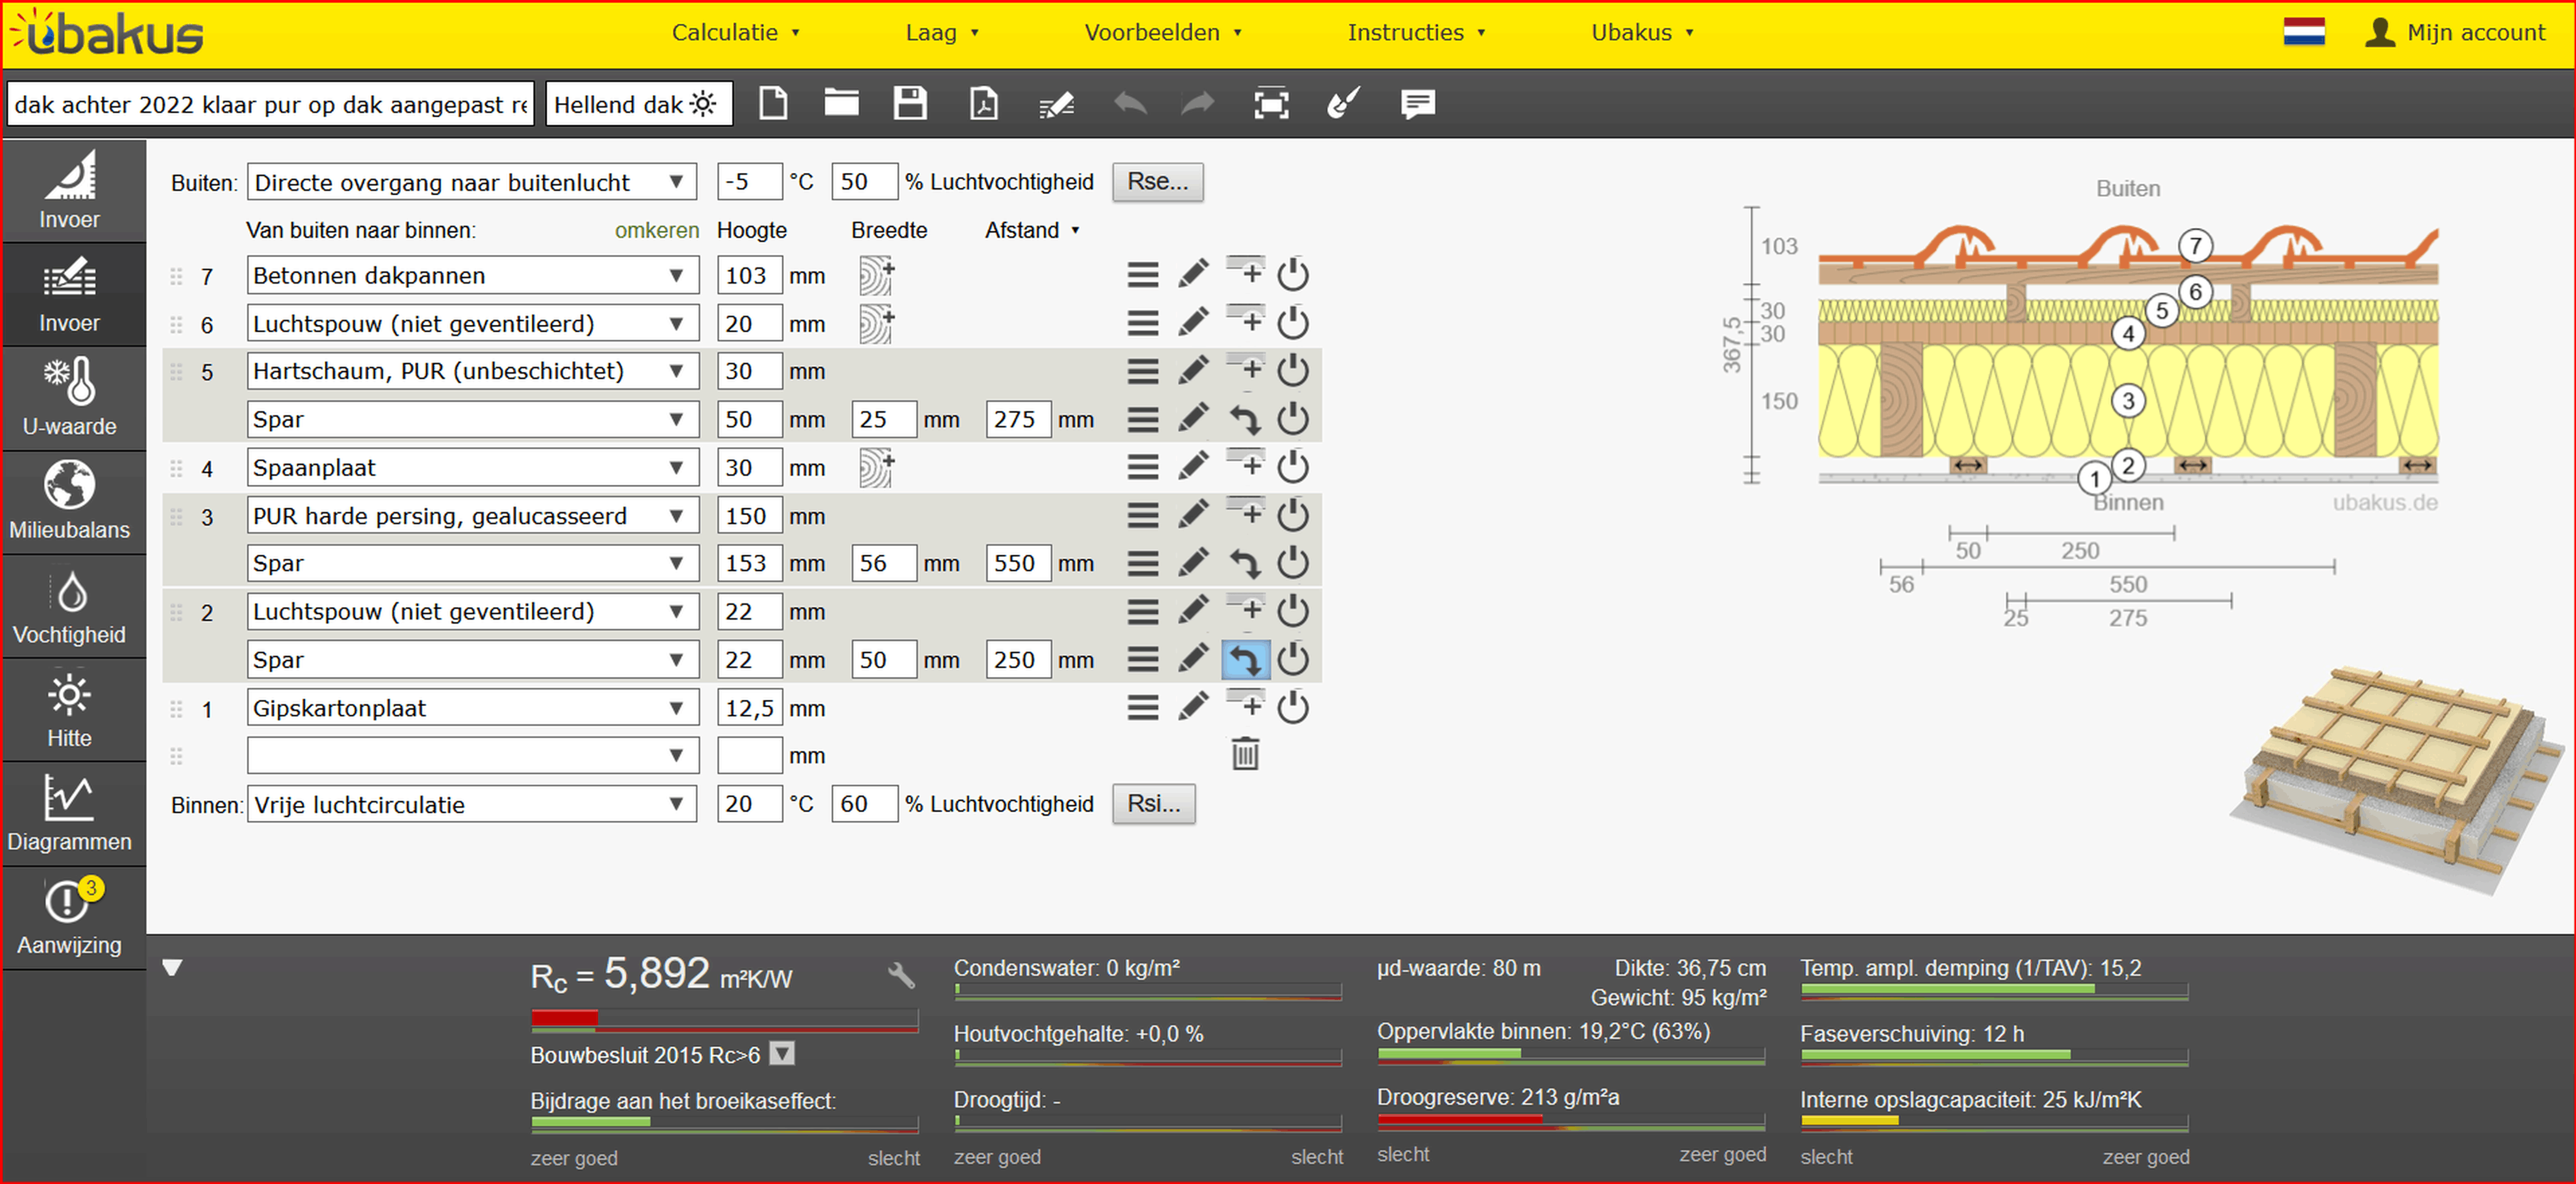
Task: Open the Bouwbesluit 2015 Rc>6 dropdown
Action: pyautogui.click(x=783, y=1054)
